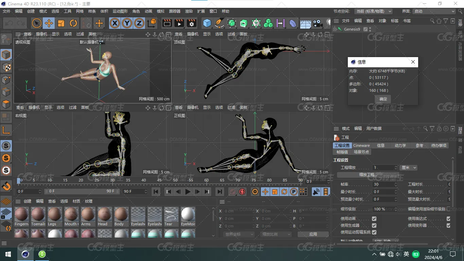Toggle Y axis lock
Screen dimensions: 464x261
[x=127, y=23]
